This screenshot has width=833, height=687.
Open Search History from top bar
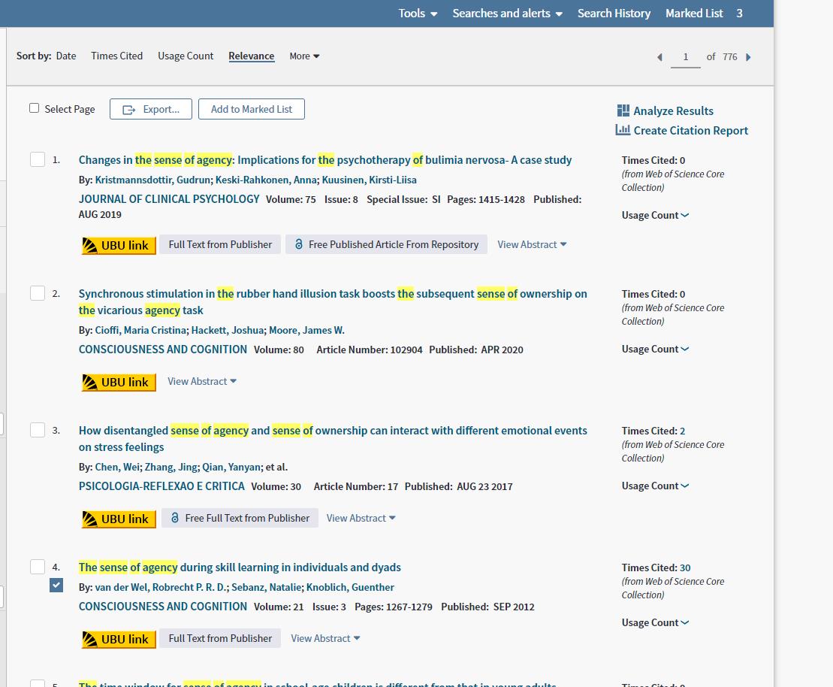coord(614,14)
